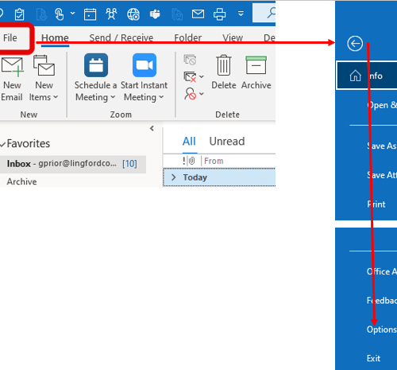Image resolution: width=397 pixels, height=370 pixels.
Task: Select Feedback in the File menu
Action: click(382, 300)
